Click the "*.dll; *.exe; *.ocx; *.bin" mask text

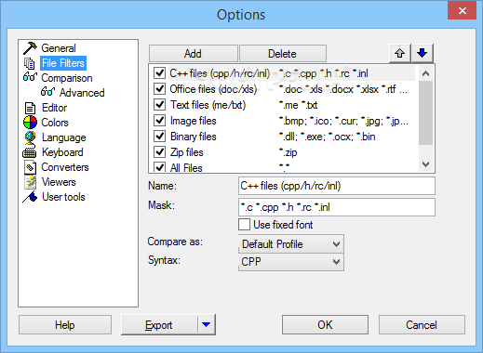[328, 137]
